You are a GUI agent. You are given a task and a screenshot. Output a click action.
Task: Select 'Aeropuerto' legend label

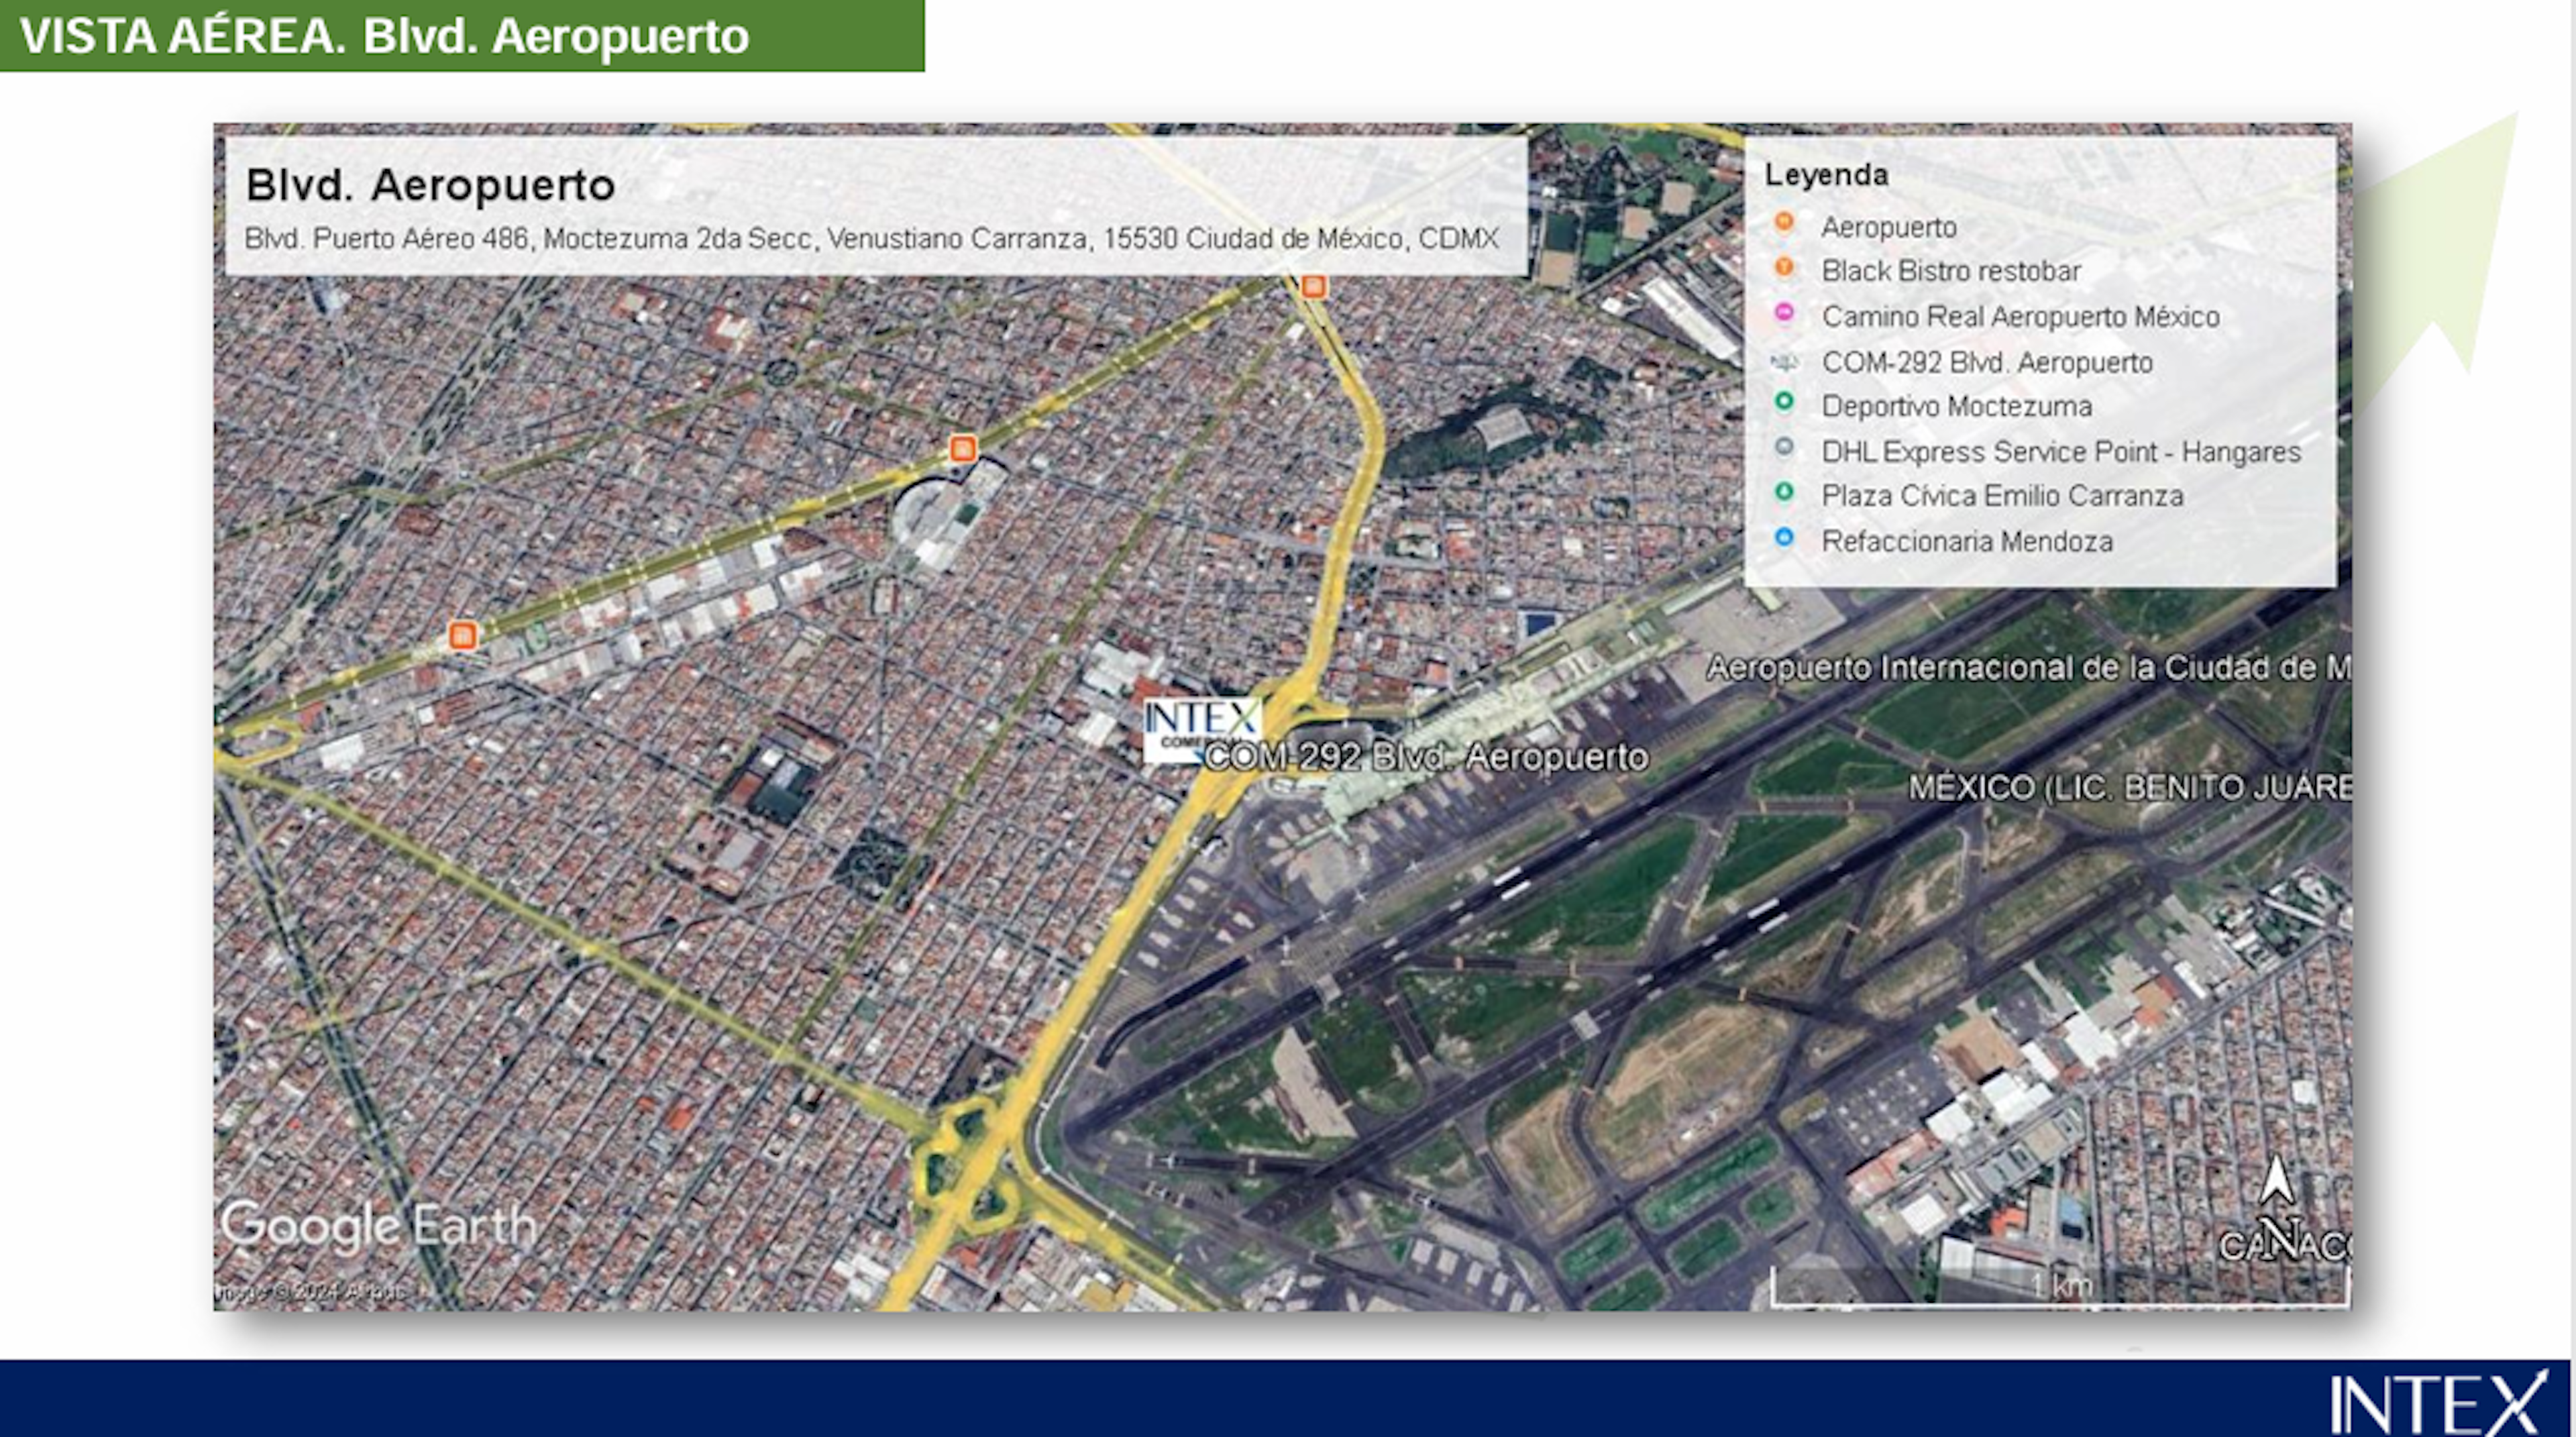1889,227
